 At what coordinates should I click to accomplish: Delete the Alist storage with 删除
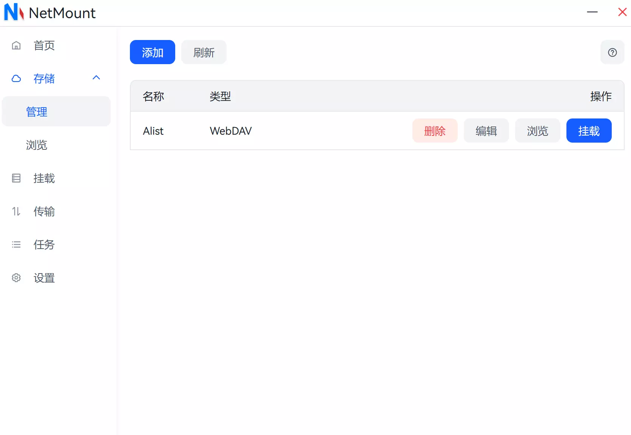435,131
